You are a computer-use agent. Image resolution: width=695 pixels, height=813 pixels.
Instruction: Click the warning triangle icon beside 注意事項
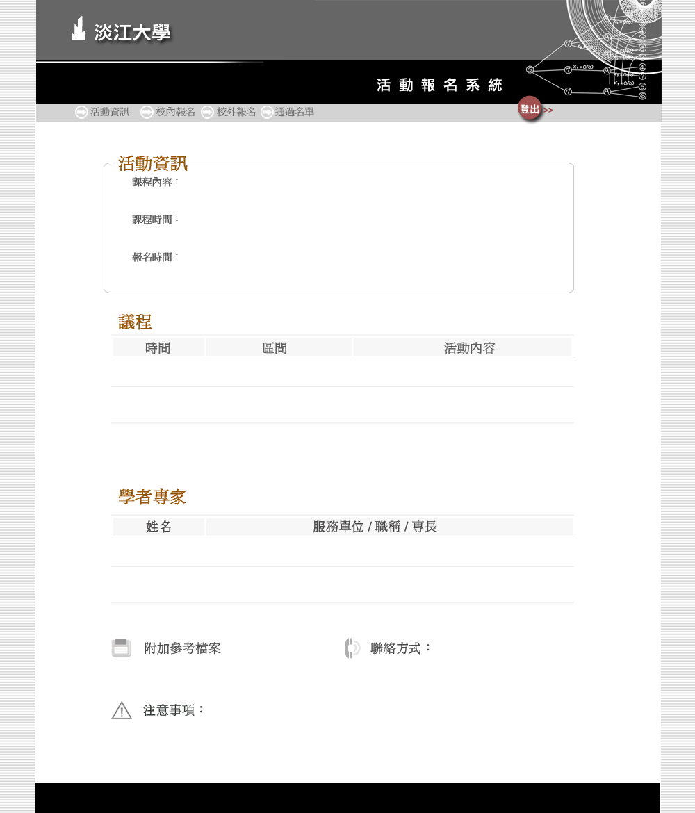[122, 710]
